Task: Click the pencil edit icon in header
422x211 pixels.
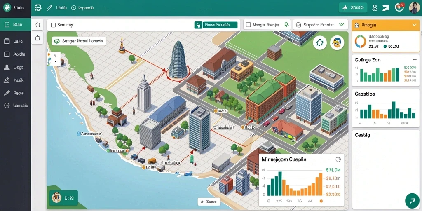Action: click(49, 8)
